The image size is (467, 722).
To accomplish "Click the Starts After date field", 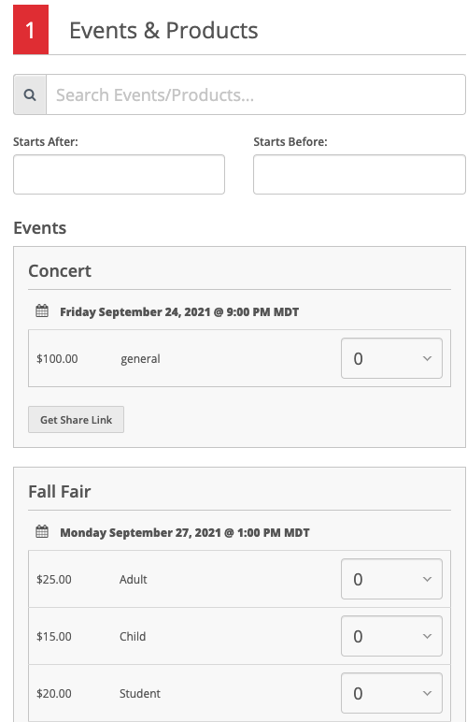I will click(119, 175).
